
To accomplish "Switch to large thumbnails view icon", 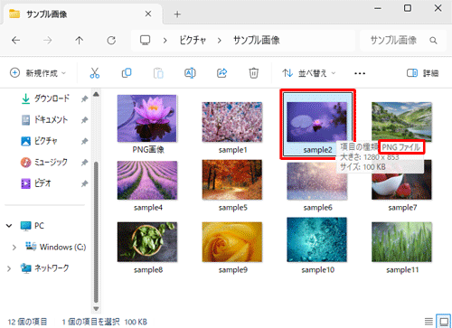I will pyautogui.click(x=444, y=322).
